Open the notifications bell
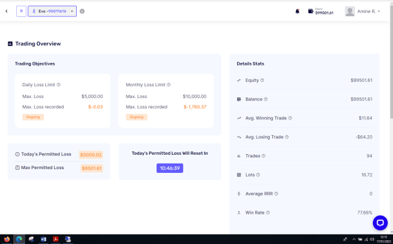393x244 pixels. [x=297, y=11]
